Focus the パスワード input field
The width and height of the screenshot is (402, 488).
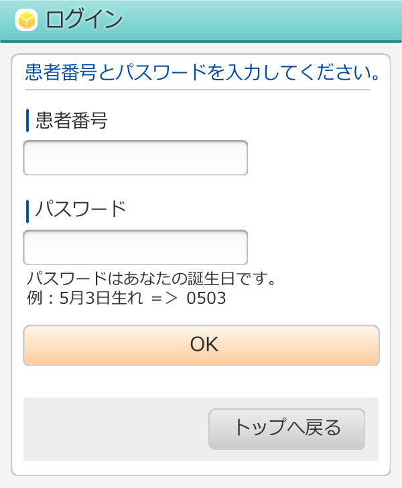tap(135, 248)
